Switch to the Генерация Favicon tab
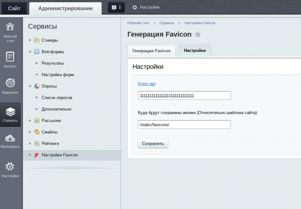The image size is (301, 209). tap(151, 50)
